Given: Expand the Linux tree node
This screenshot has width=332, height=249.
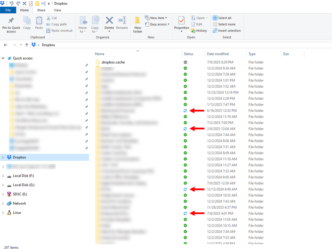Looking at the screenshot, I should (3, 212).
